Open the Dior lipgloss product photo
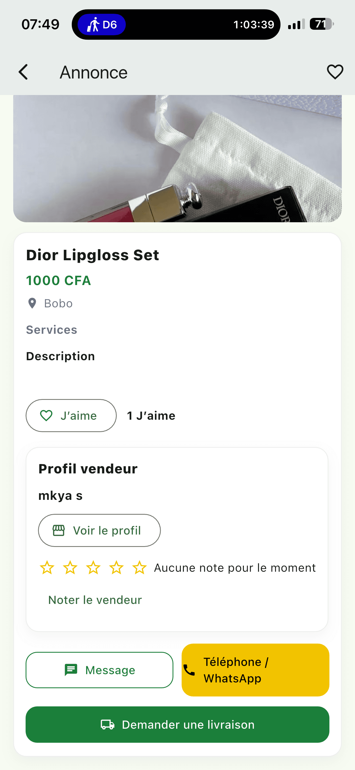This screenshot has height=770, width=355. coord(177,158)
